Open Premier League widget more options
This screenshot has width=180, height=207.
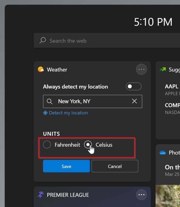(142, 195)
